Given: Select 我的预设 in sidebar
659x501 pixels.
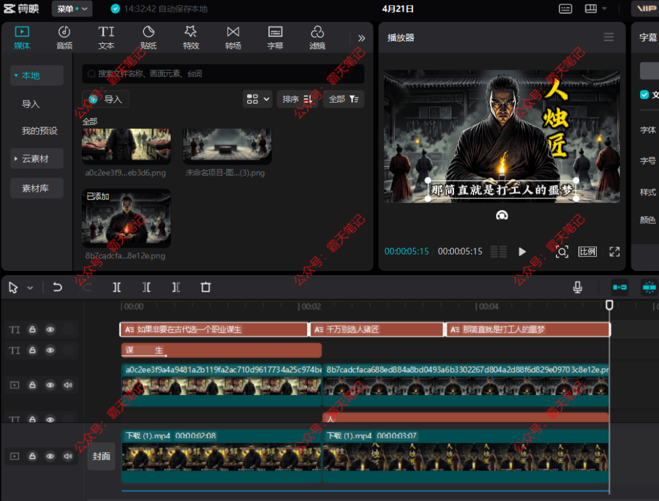Looking at the screenshot, I should [40, 131].
